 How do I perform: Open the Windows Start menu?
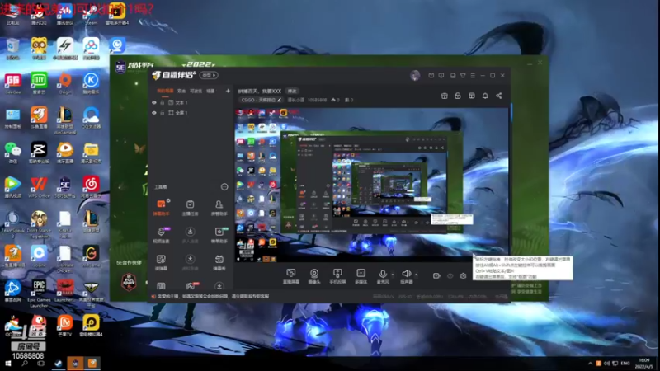[7, 363]
